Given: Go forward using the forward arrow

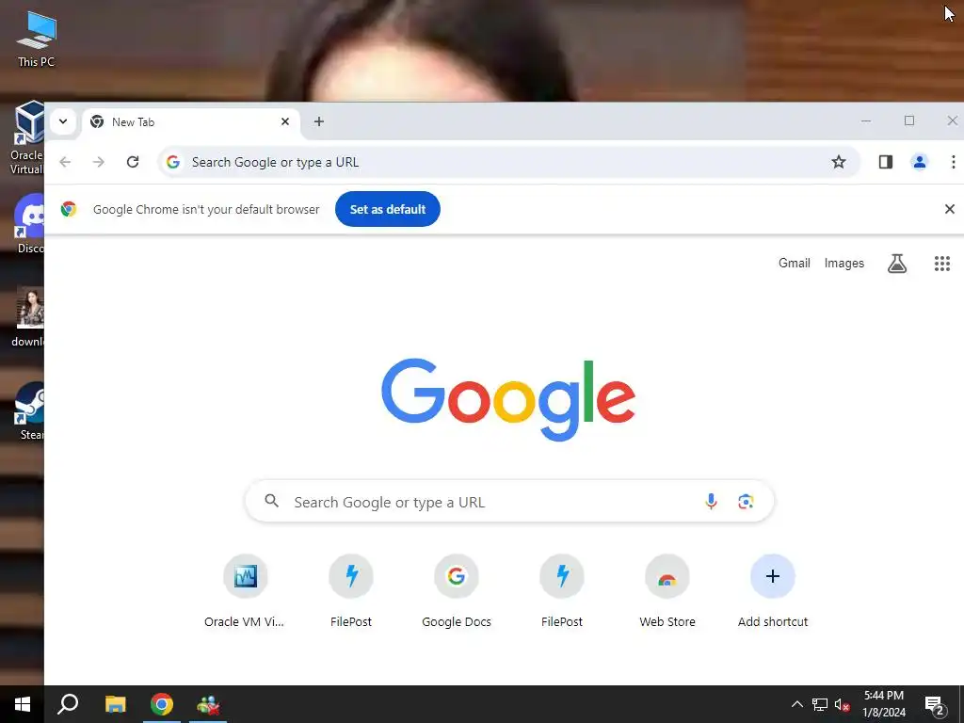Looking at the screenshot, I should pos(98,162).
